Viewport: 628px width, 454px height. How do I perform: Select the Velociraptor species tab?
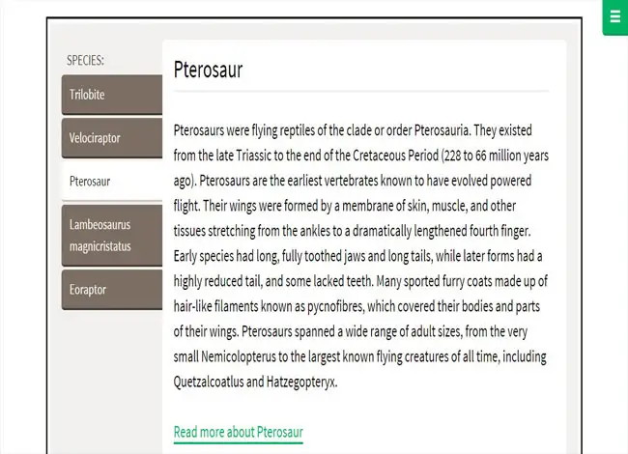pos(112,138)
